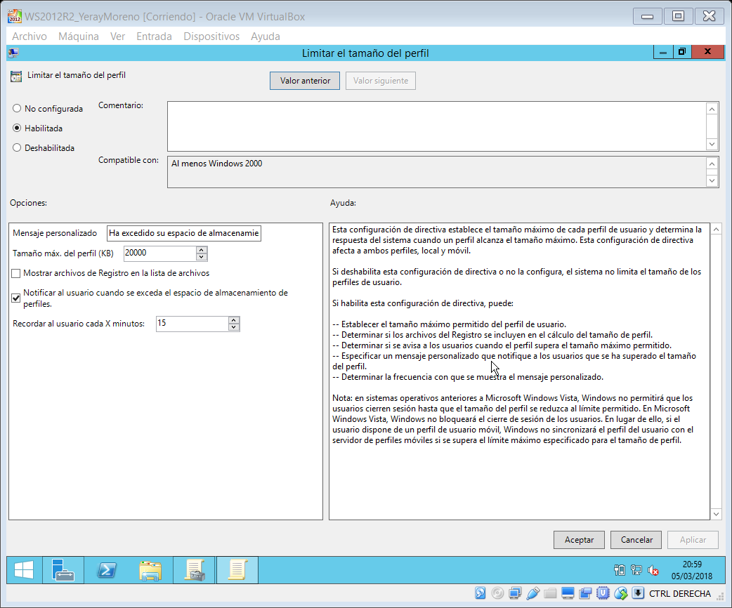Open PowerShell from the taskbar
Screen dimensions: 732x608
click(107, 570)
